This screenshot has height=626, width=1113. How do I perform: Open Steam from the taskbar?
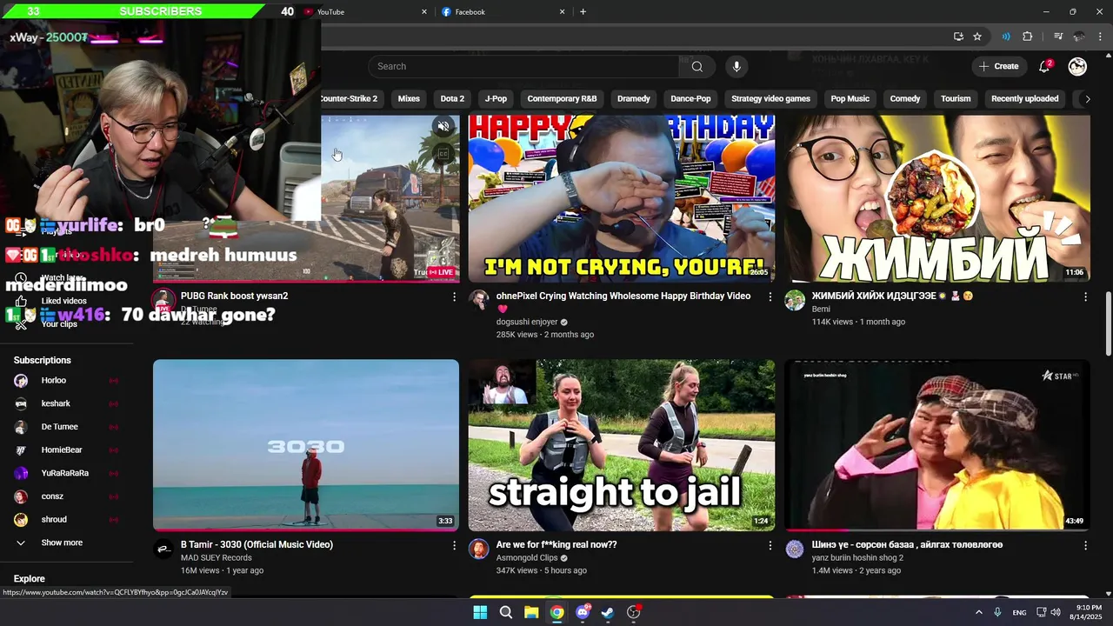tap(608, 612)
